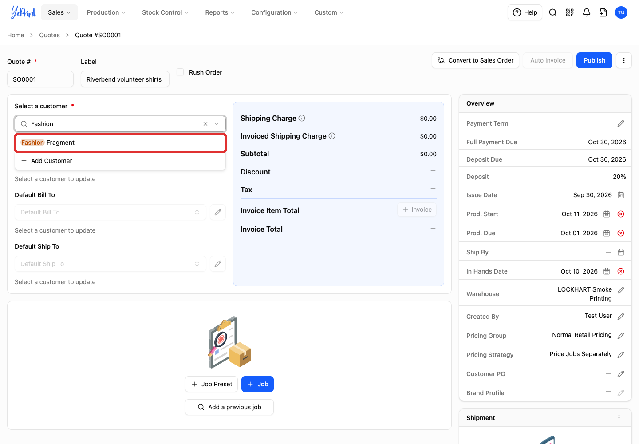The height and width of the screenshot is (444, 639).
Task: Open the search icon in top bar
Action: point(553,12)
